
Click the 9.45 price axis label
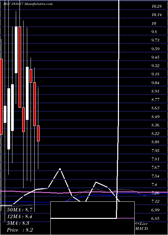click(x=155, y=57)
